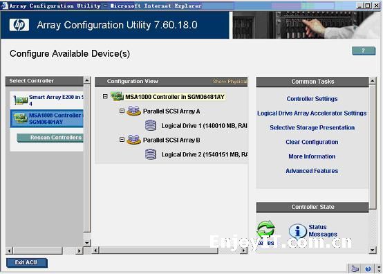383x274 pixels.
Task: Click Select Controller panel scroll-up arrow
Action: click(x=87, y=80)
